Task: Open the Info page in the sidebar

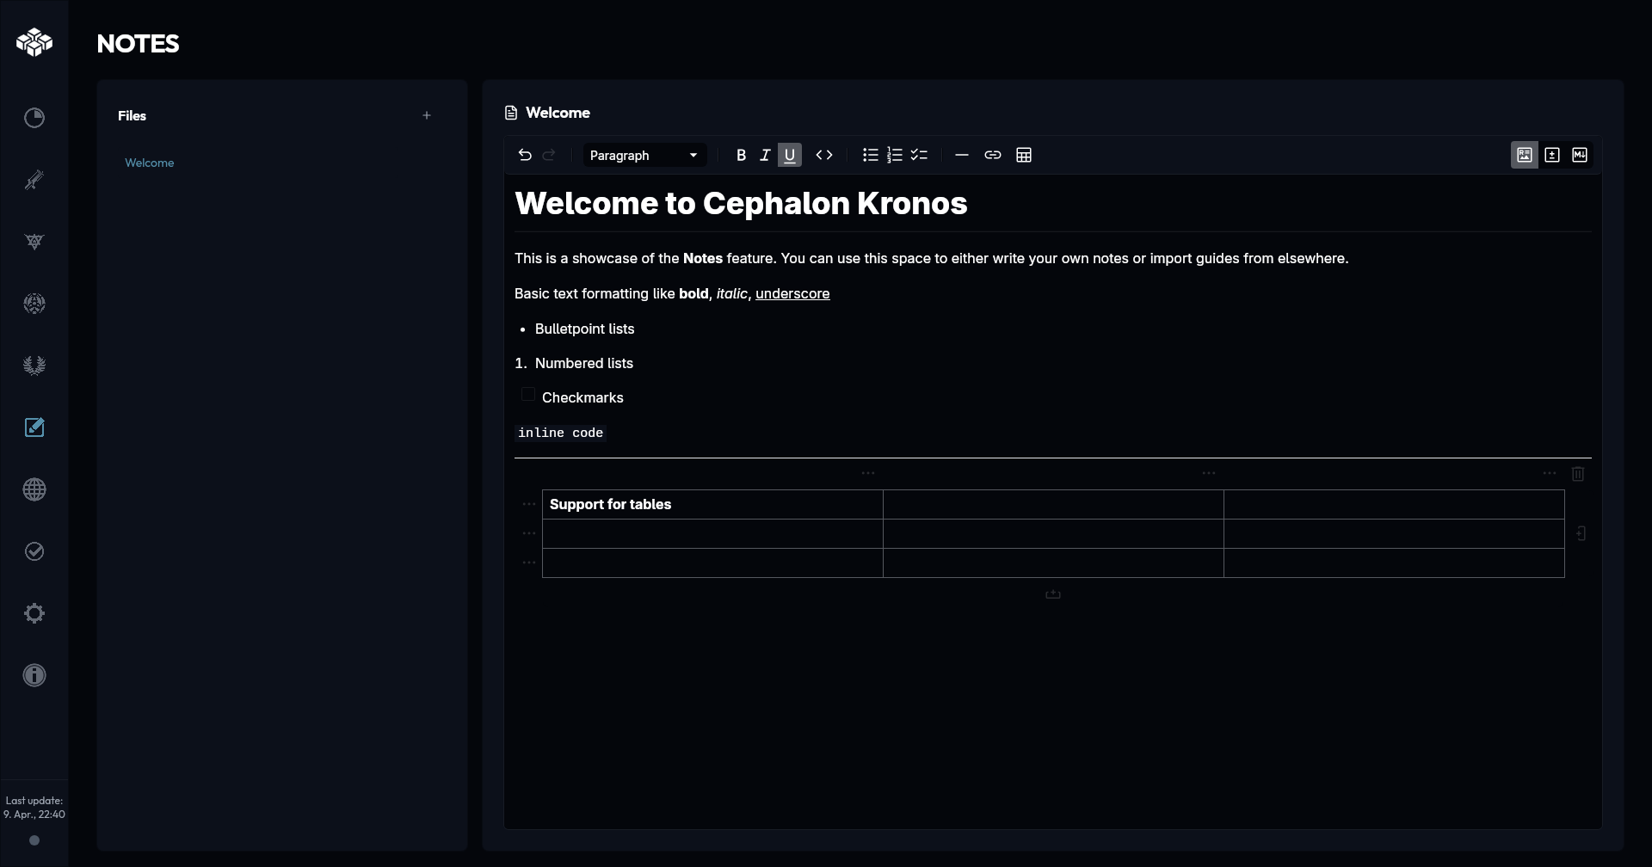Action: (x=34, y=674)
